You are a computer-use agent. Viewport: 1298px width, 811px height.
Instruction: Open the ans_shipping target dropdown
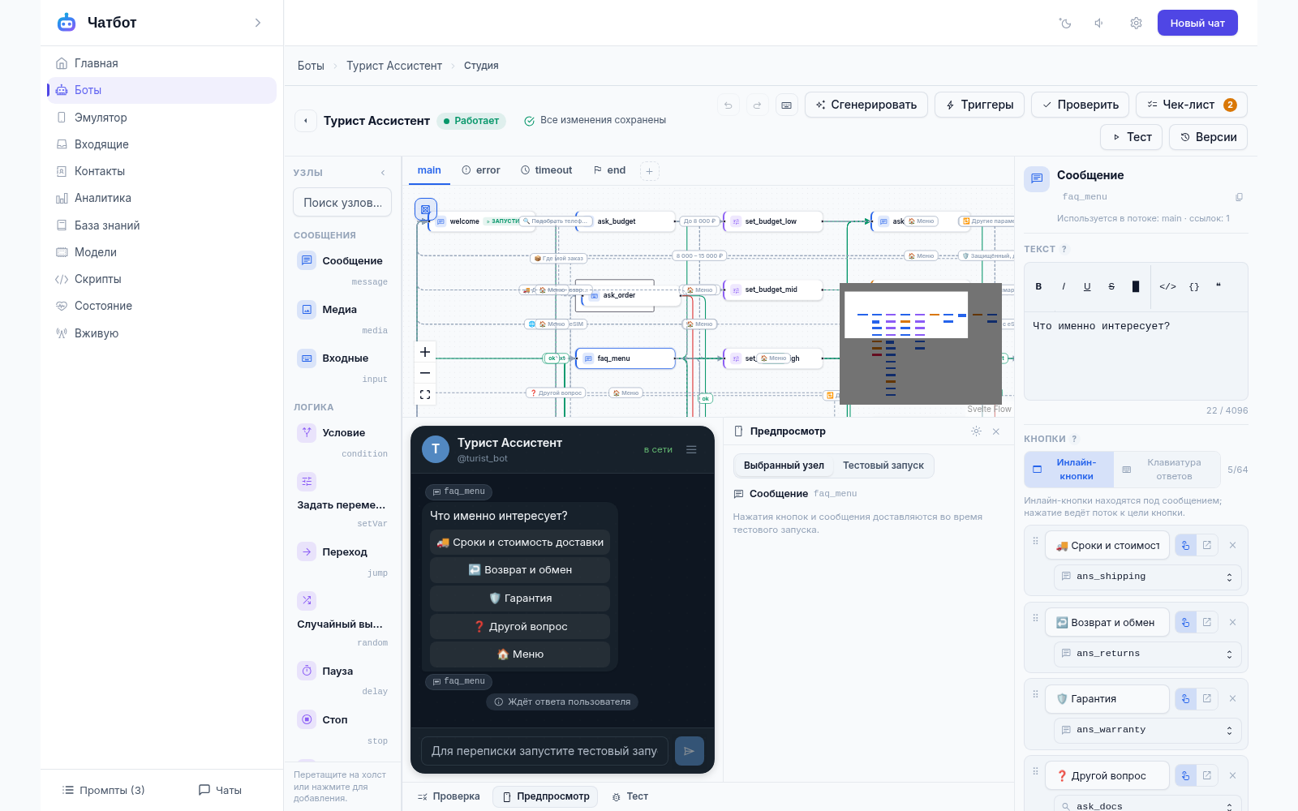coord(1147,577)
